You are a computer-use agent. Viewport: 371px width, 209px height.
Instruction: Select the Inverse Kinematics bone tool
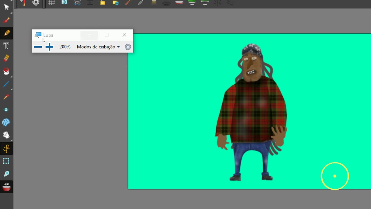(6, 174)
